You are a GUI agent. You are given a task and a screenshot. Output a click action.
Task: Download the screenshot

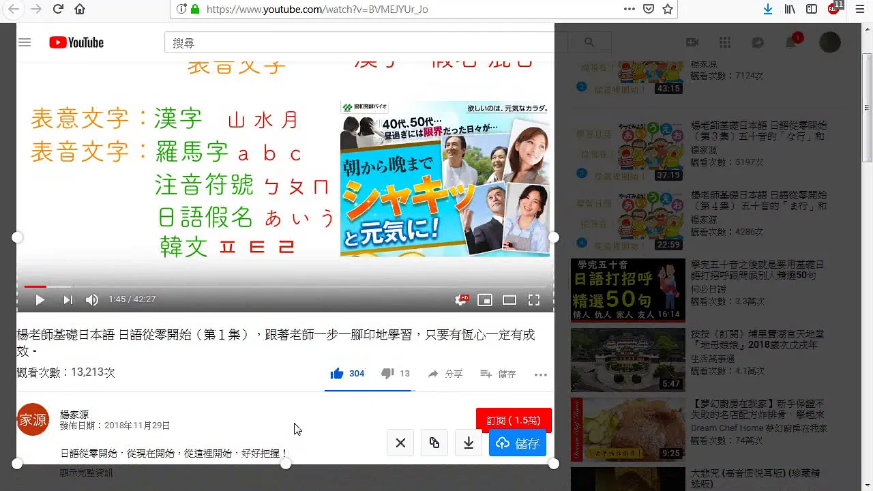click(x=469, y=443)
